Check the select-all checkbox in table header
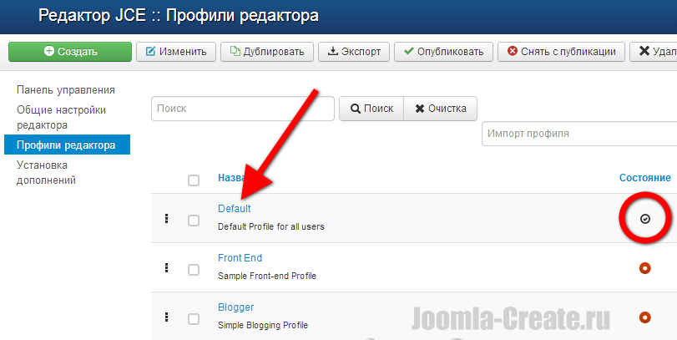This screenshot has height=340, width=677. (x=194, y=180)
